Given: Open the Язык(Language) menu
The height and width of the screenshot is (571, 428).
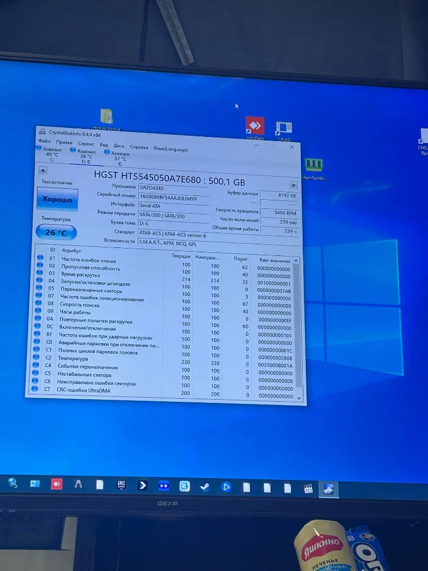Looking at the screenshot, I should (170, 149).
